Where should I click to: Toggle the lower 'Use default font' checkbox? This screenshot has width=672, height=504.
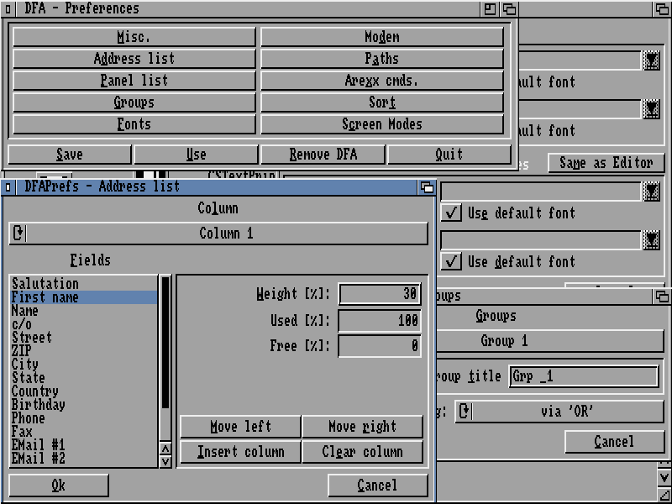point(452,262)
